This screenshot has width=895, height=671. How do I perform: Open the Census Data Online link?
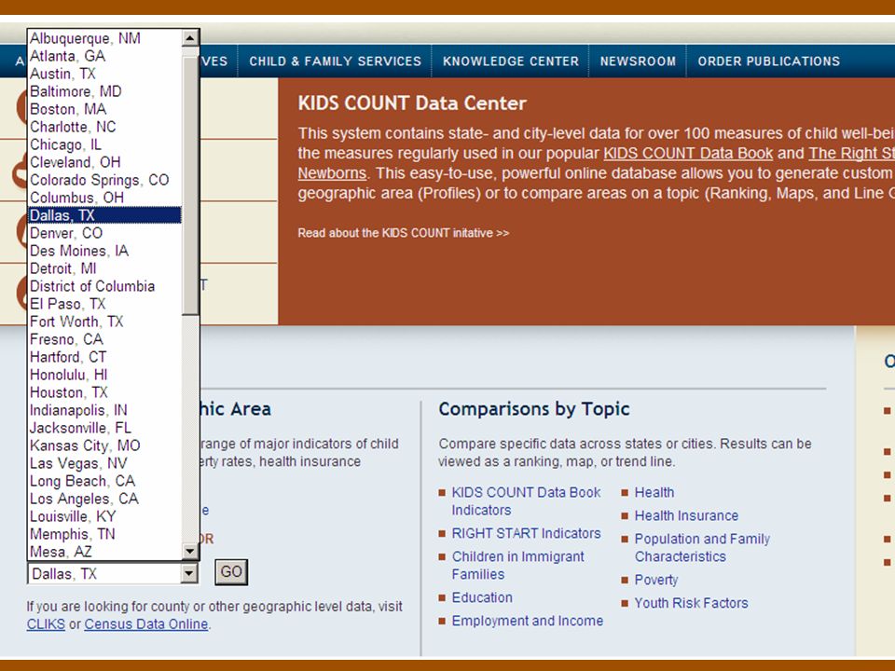click(146, 624)
